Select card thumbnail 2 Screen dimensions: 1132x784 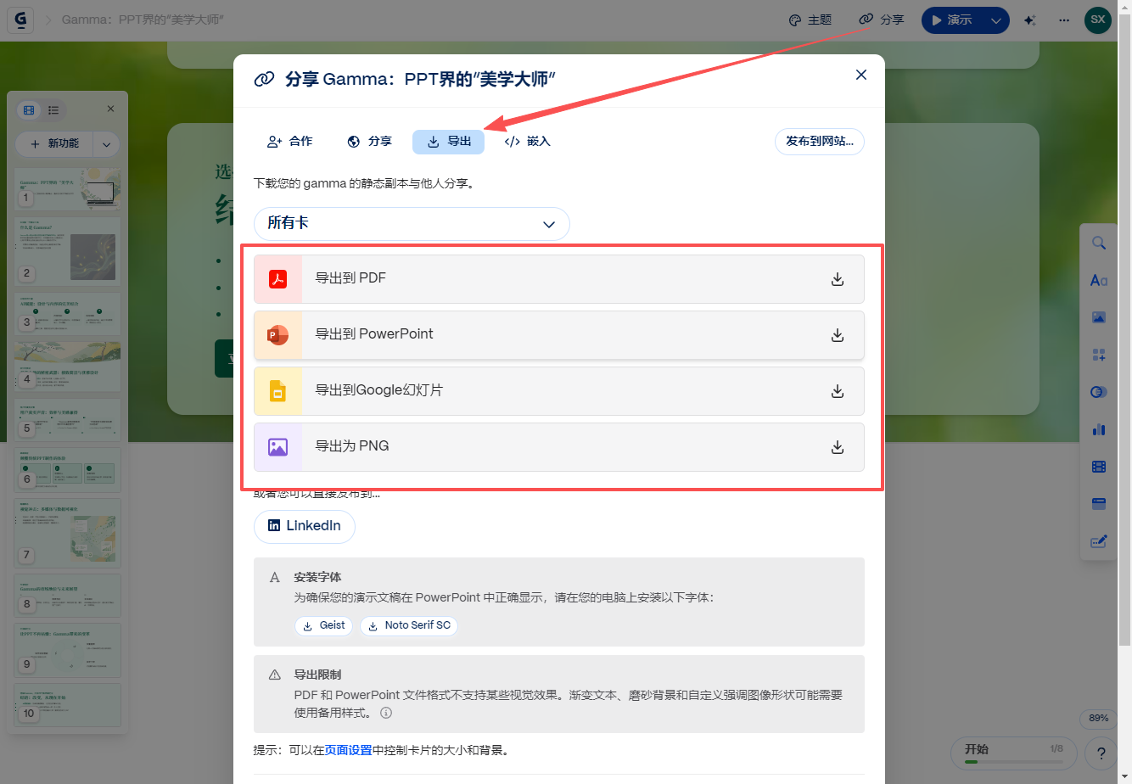pyautogui.click(x=67, y=250)
